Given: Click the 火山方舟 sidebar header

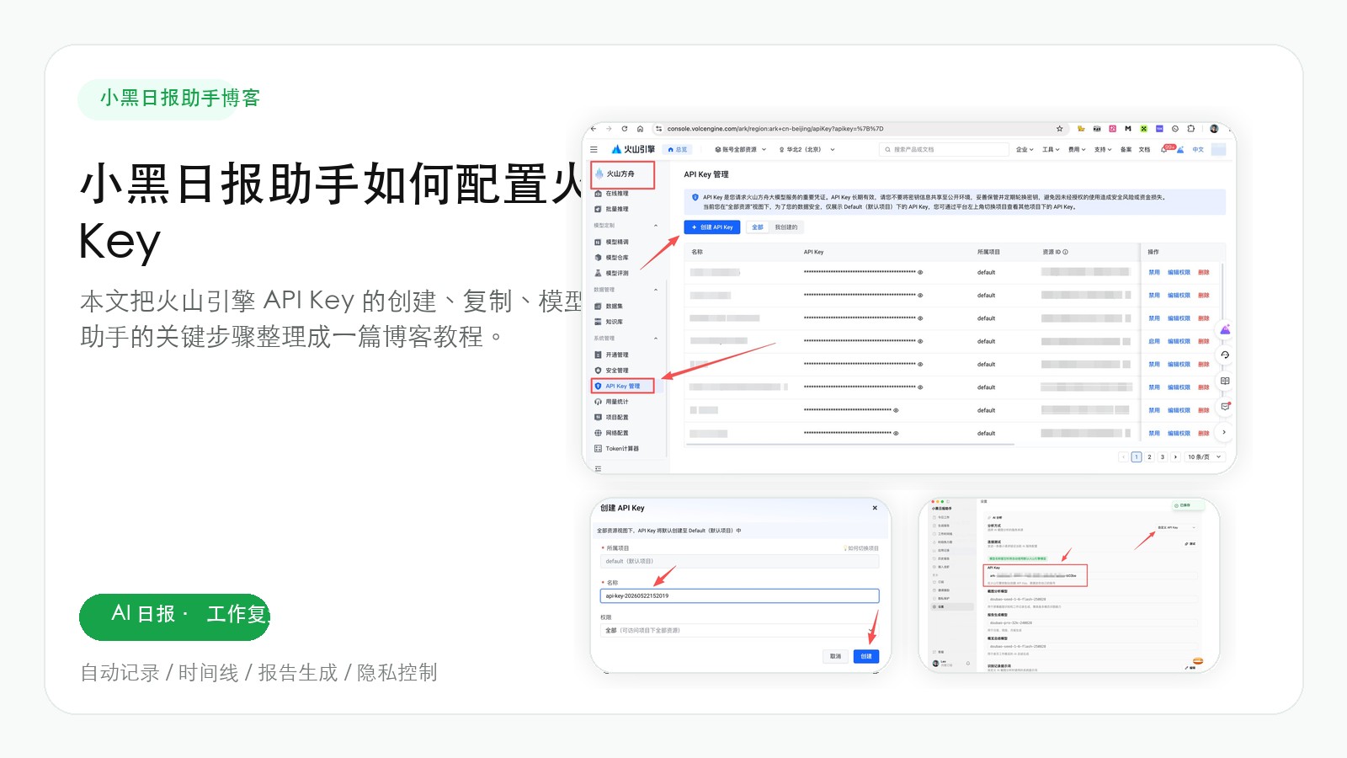Looking at the screenshot, I should (622, 174).
